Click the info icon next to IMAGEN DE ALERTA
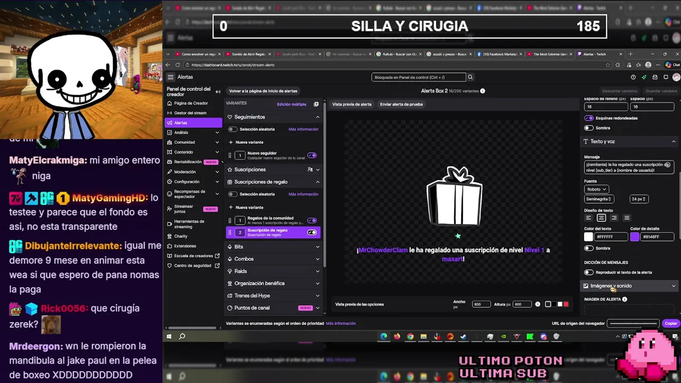 click(625, 299)
